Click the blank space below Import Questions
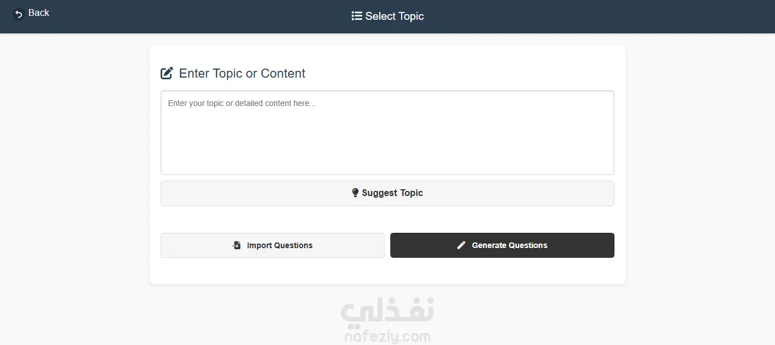 tap(272, 271)
